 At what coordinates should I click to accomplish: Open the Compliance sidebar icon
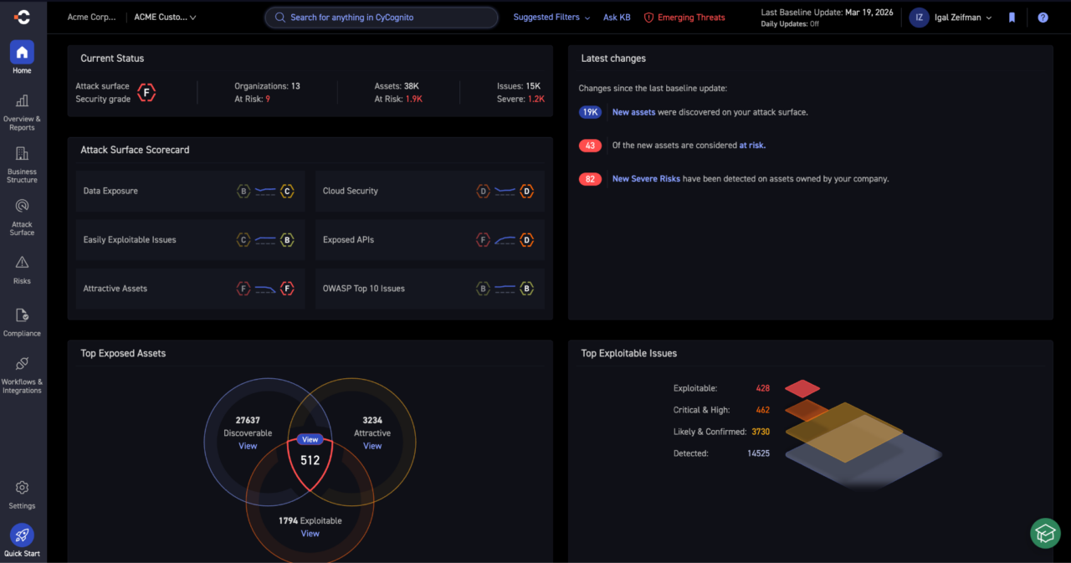pos(22,315)
